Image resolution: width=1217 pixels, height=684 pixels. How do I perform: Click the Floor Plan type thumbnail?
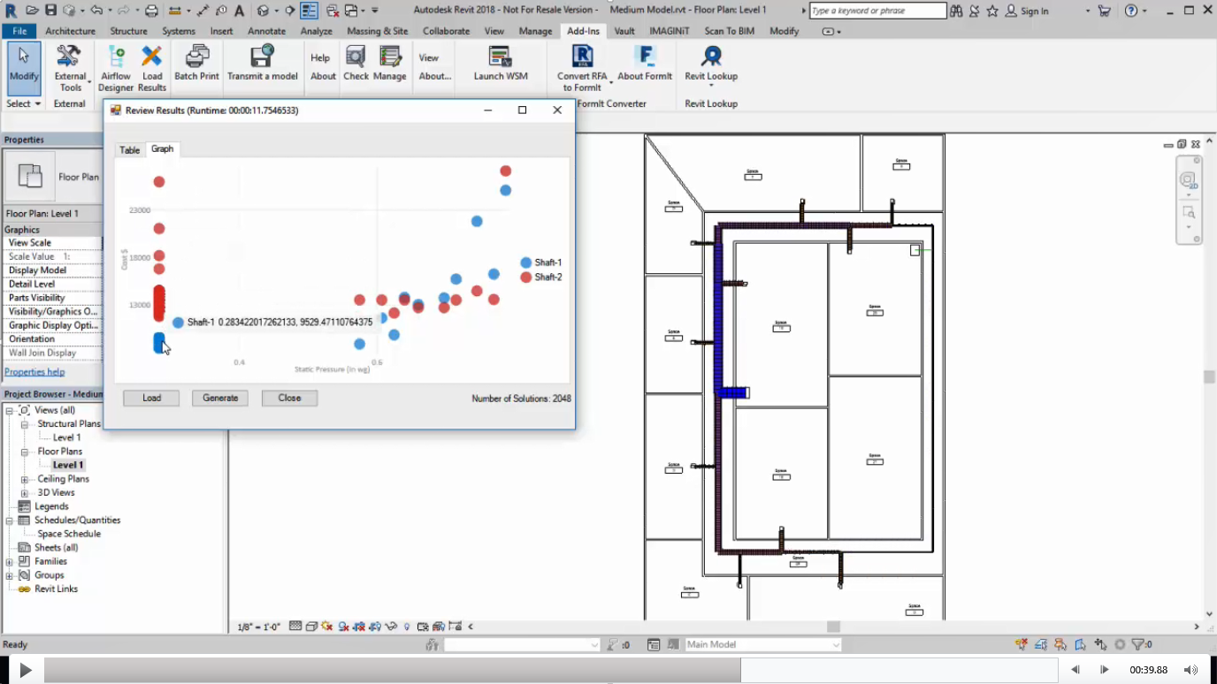point(30,176)
